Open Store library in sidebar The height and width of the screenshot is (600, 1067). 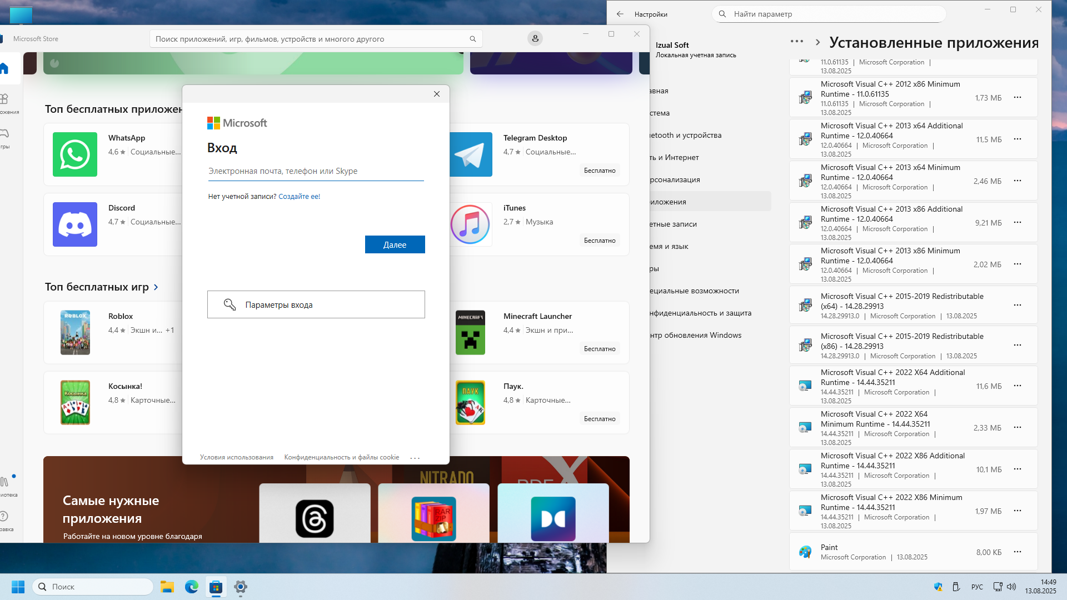click(6, 486)
